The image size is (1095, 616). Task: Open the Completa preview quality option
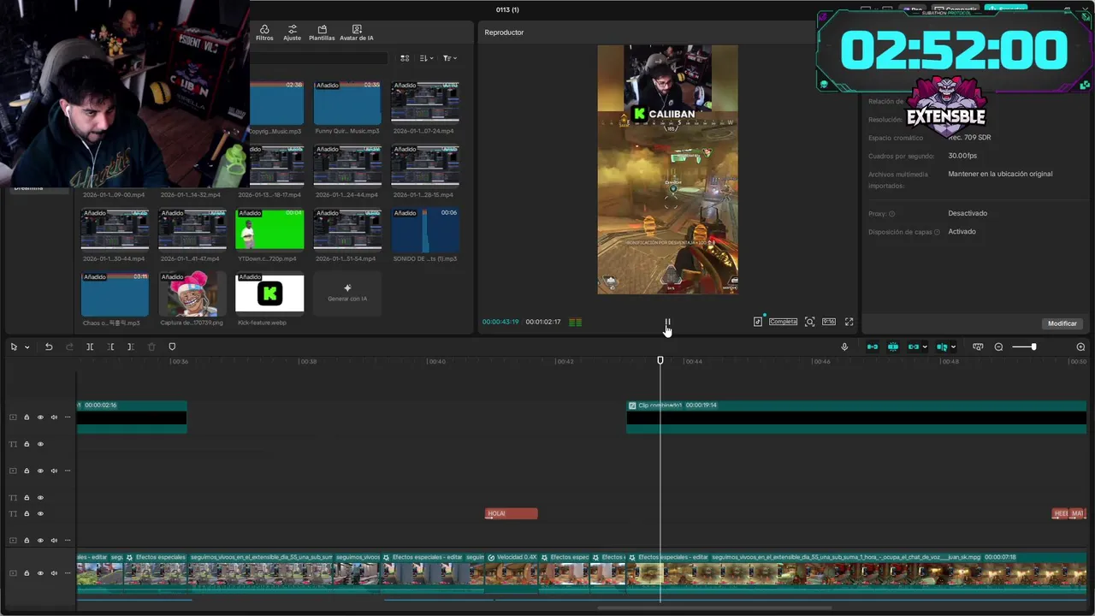coord(783,322)
